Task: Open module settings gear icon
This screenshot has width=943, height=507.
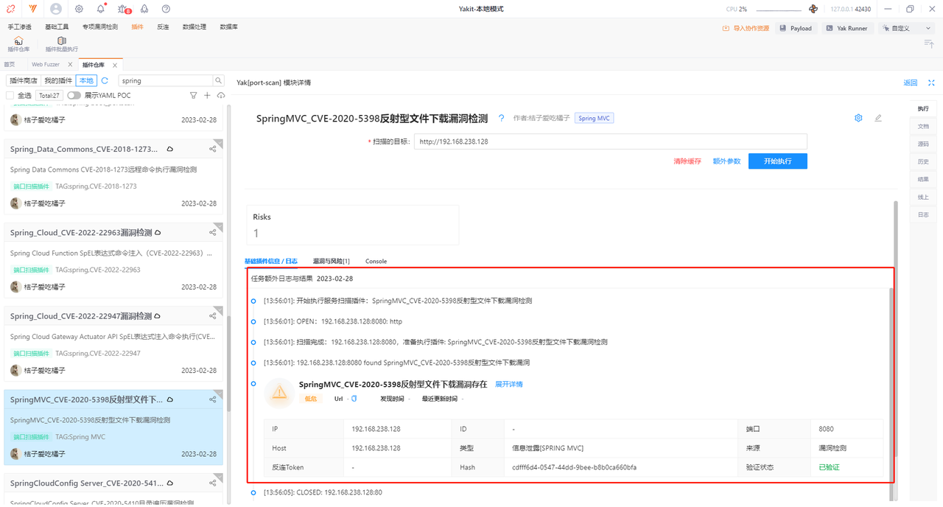Action: [858, 118]
